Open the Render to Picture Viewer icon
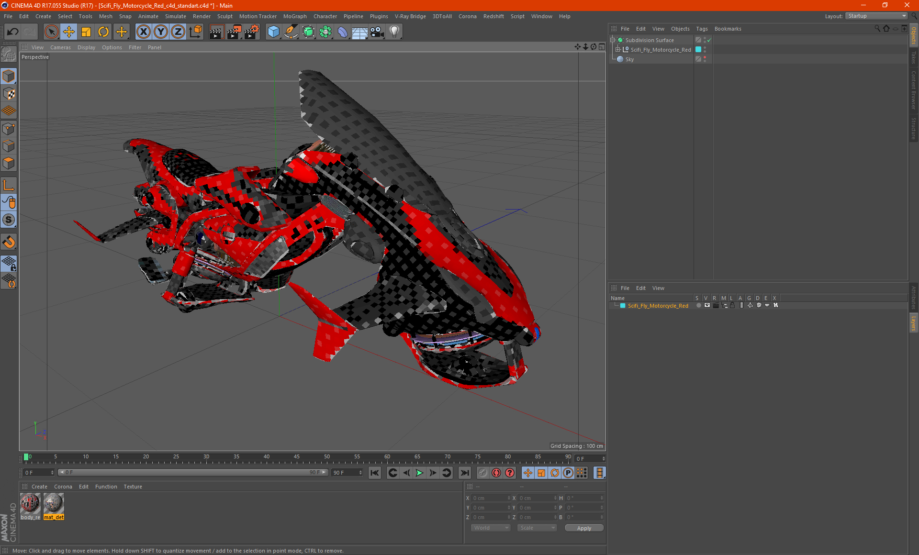 click(x=234, y=32)
